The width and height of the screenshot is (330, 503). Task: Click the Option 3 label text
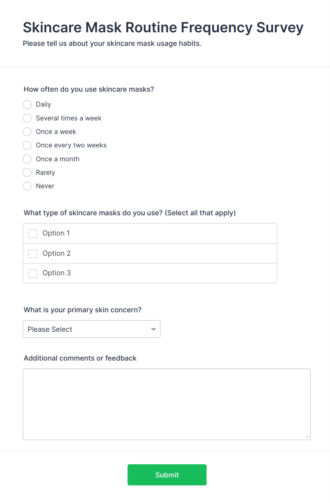pos(56,273)
